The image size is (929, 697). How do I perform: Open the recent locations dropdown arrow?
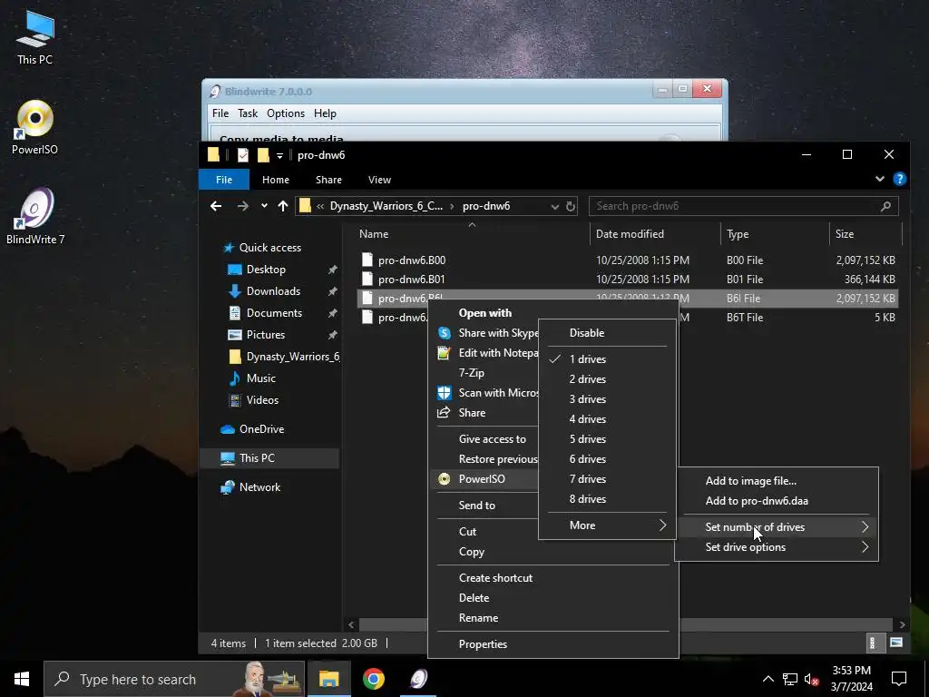pos(264,206)
